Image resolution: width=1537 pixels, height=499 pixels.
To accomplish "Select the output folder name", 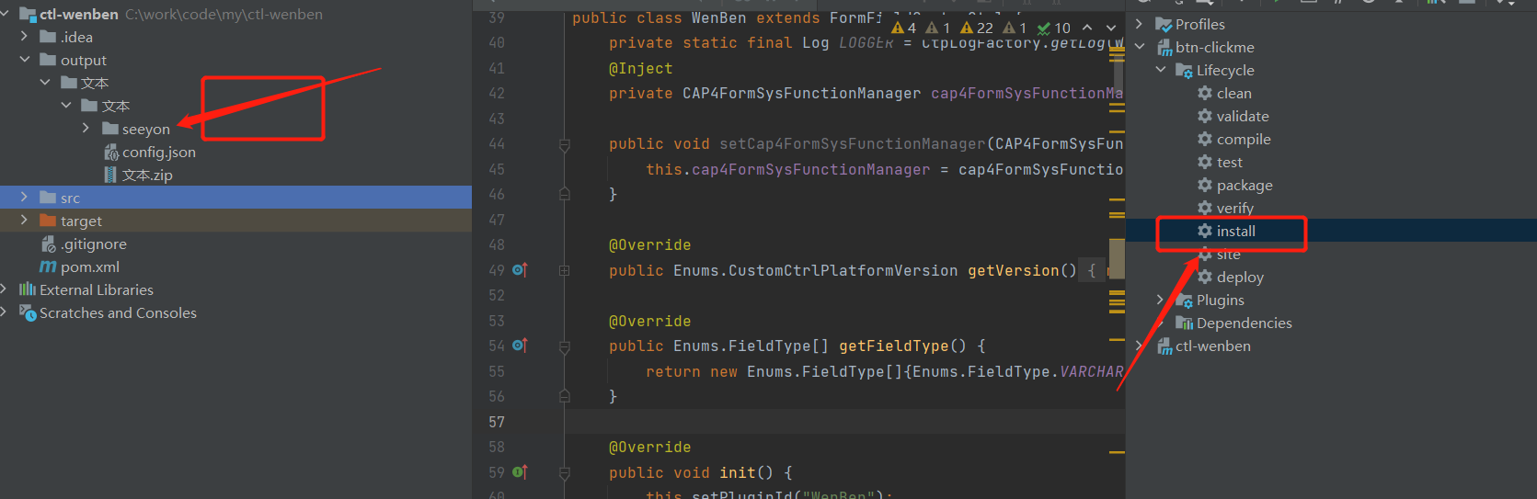I will point(84,60).
